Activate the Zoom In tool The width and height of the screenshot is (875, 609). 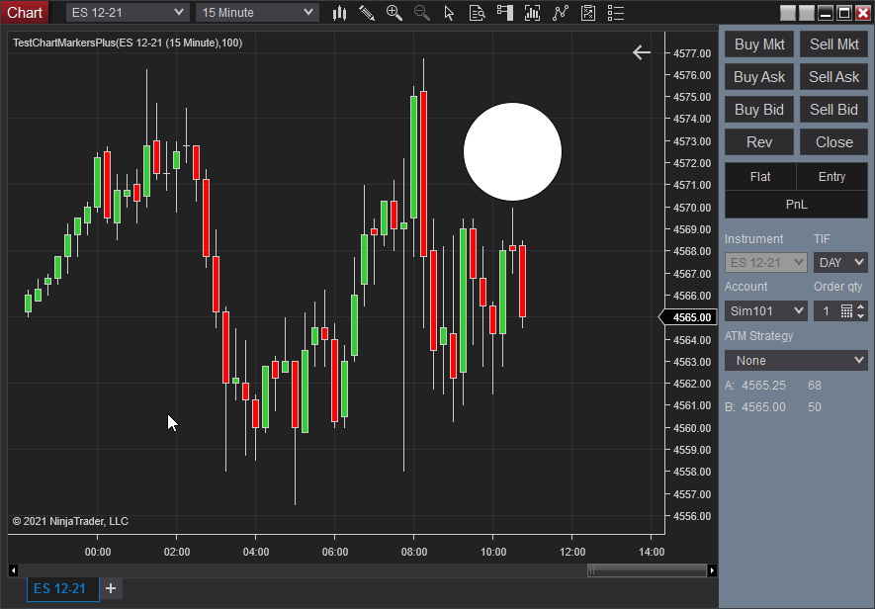[394, 13]
